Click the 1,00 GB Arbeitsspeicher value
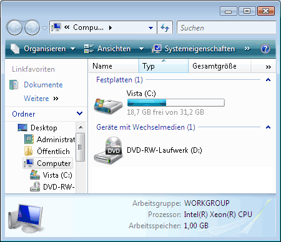 (x=196, y=226)
